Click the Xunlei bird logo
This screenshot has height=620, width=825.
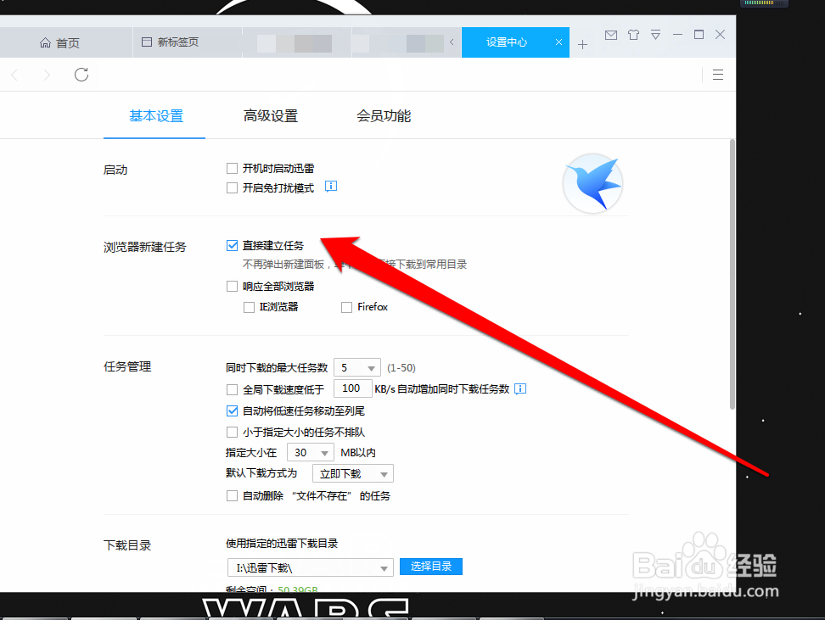[593, 183]
